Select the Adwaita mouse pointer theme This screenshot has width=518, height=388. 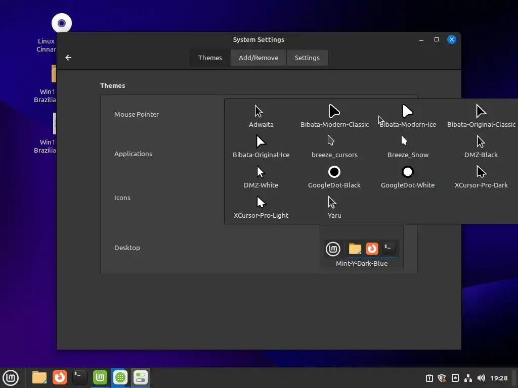(261, 116)
